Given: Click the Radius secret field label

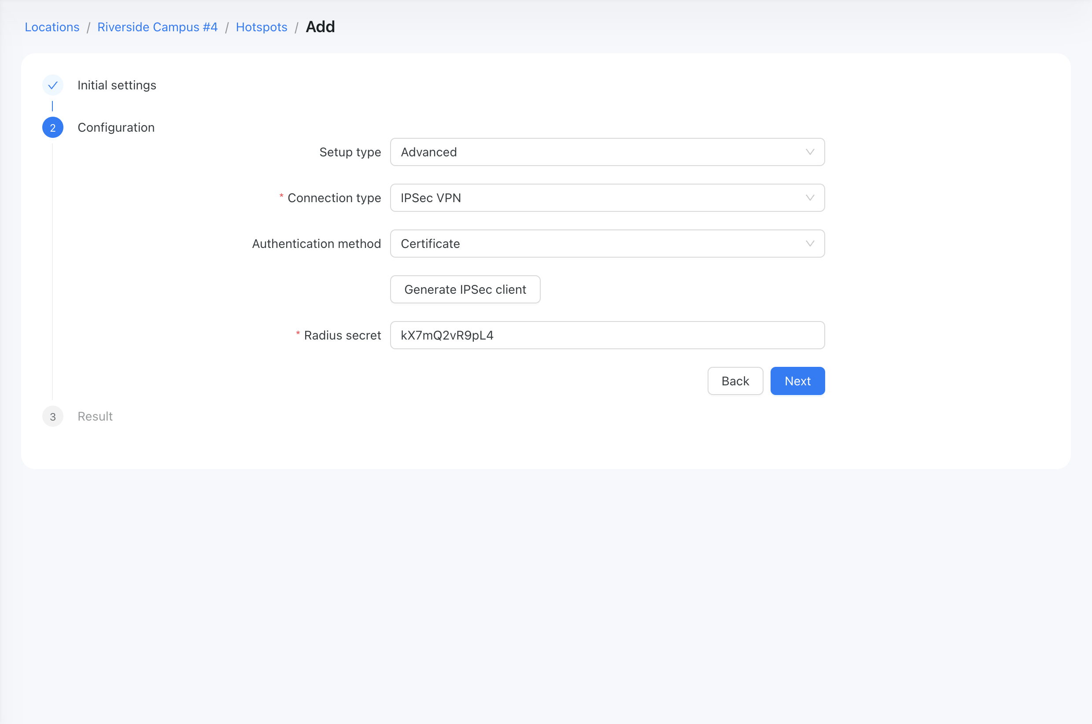Looking at the screenshot, I should pyautogui.click(x=342, y=335).
